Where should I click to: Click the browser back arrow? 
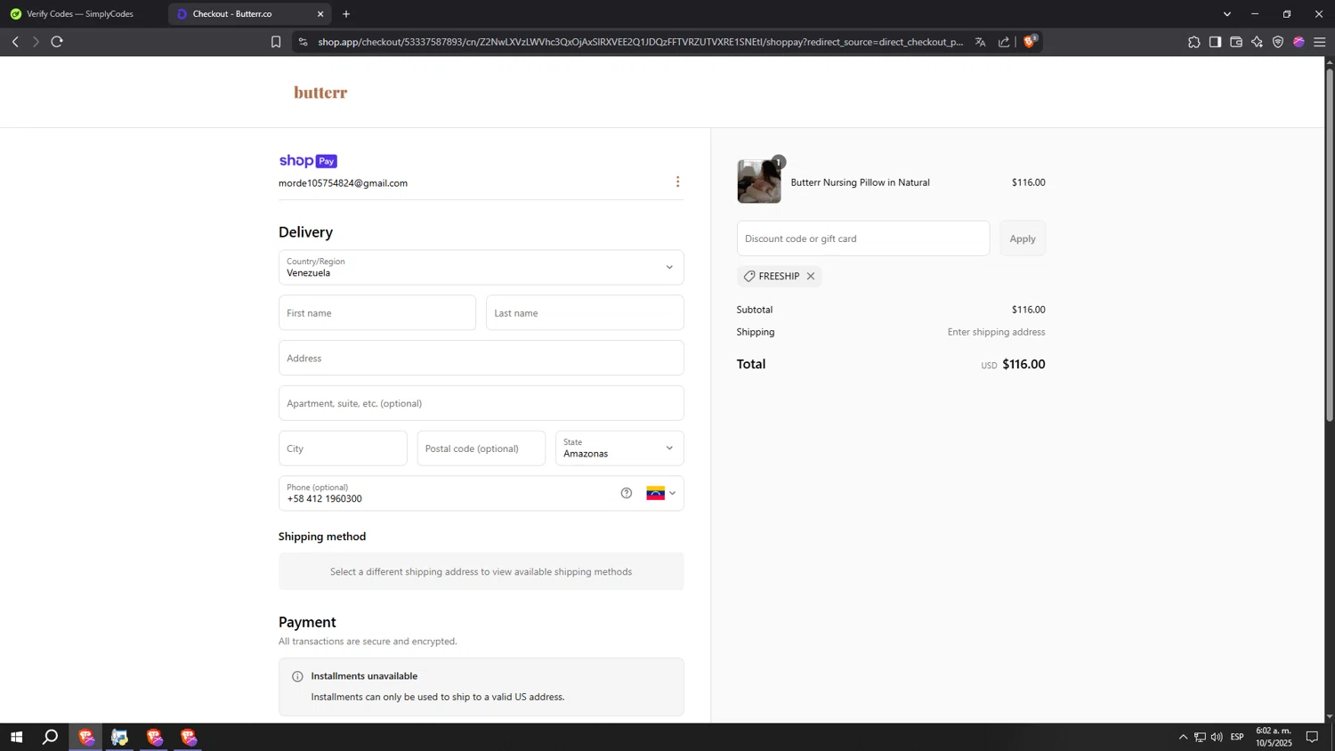pyautogui.click(x=15, y=42)
